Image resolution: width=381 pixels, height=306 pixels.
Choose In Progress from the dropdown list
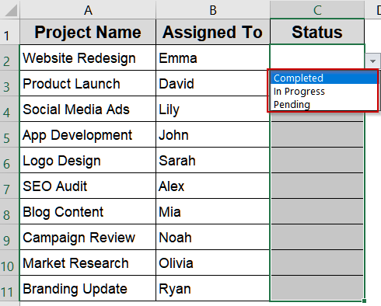click(x=324, y=91)
